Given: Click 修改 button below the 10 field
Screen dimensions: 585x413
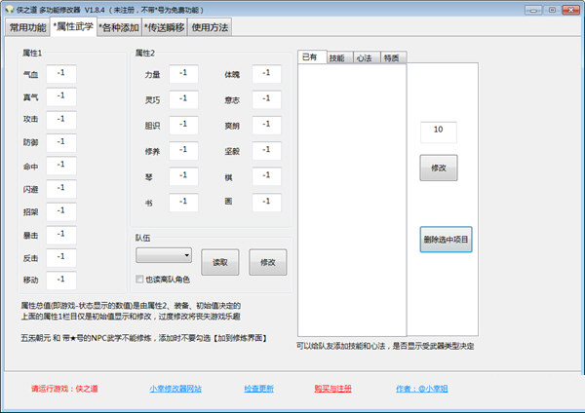Looking at the screenshot, I should click(439, 169).
